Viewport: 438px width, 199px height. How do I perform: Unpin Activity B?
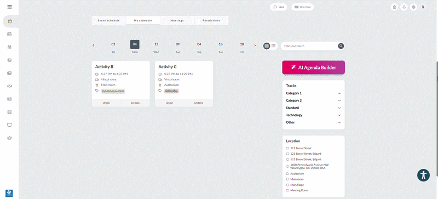(x=106, y=103)
